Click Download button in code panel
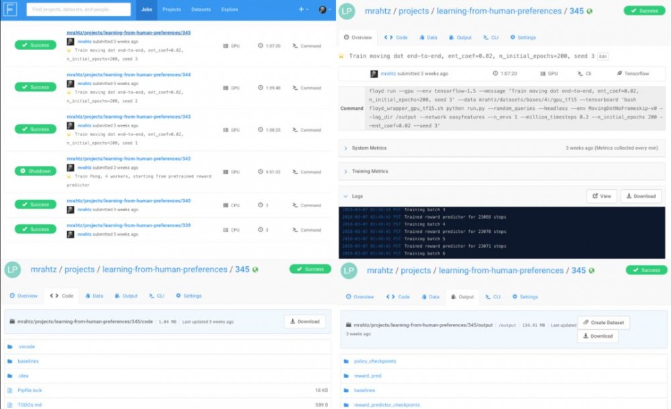The image size is (671, 409). (x=305, y=322)
